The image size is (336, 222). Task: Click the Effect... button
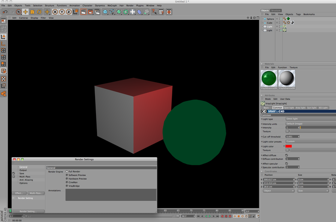point(19,193)
